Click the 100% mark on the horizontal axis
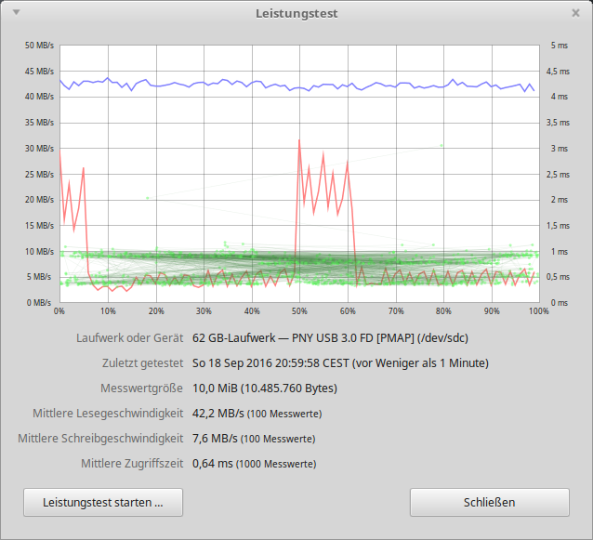Screen dimensions: 593x540 click(538, 311)
